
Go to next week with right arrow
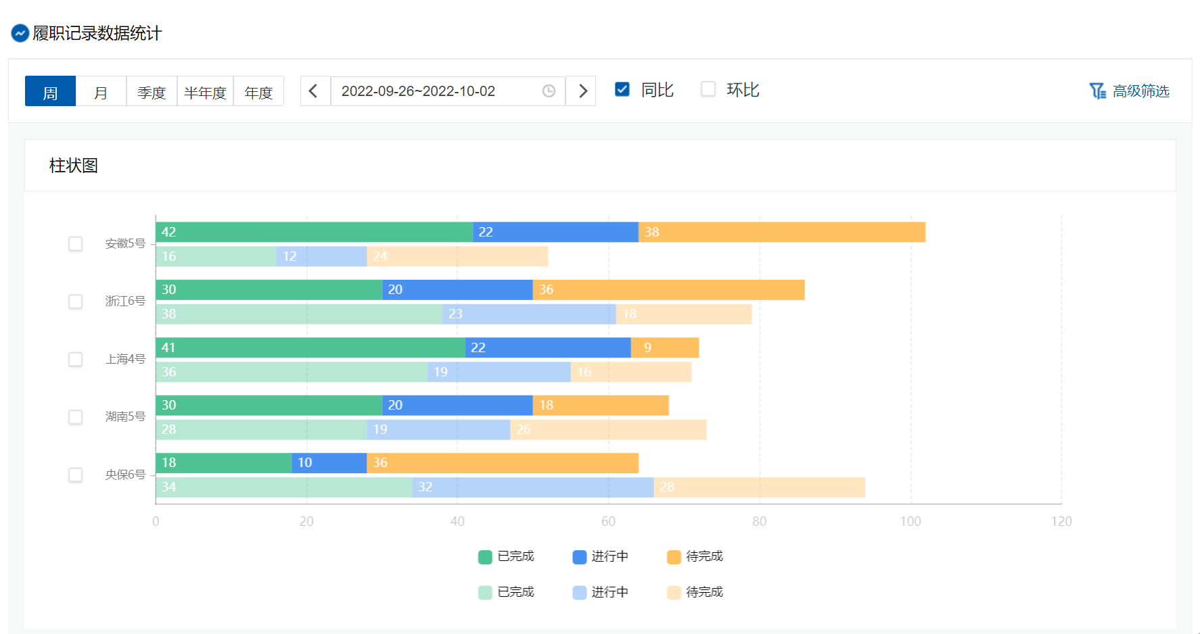(581, 91)
